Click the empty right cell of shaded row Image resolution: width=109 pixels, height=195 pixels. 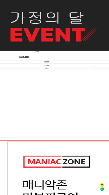101,68
